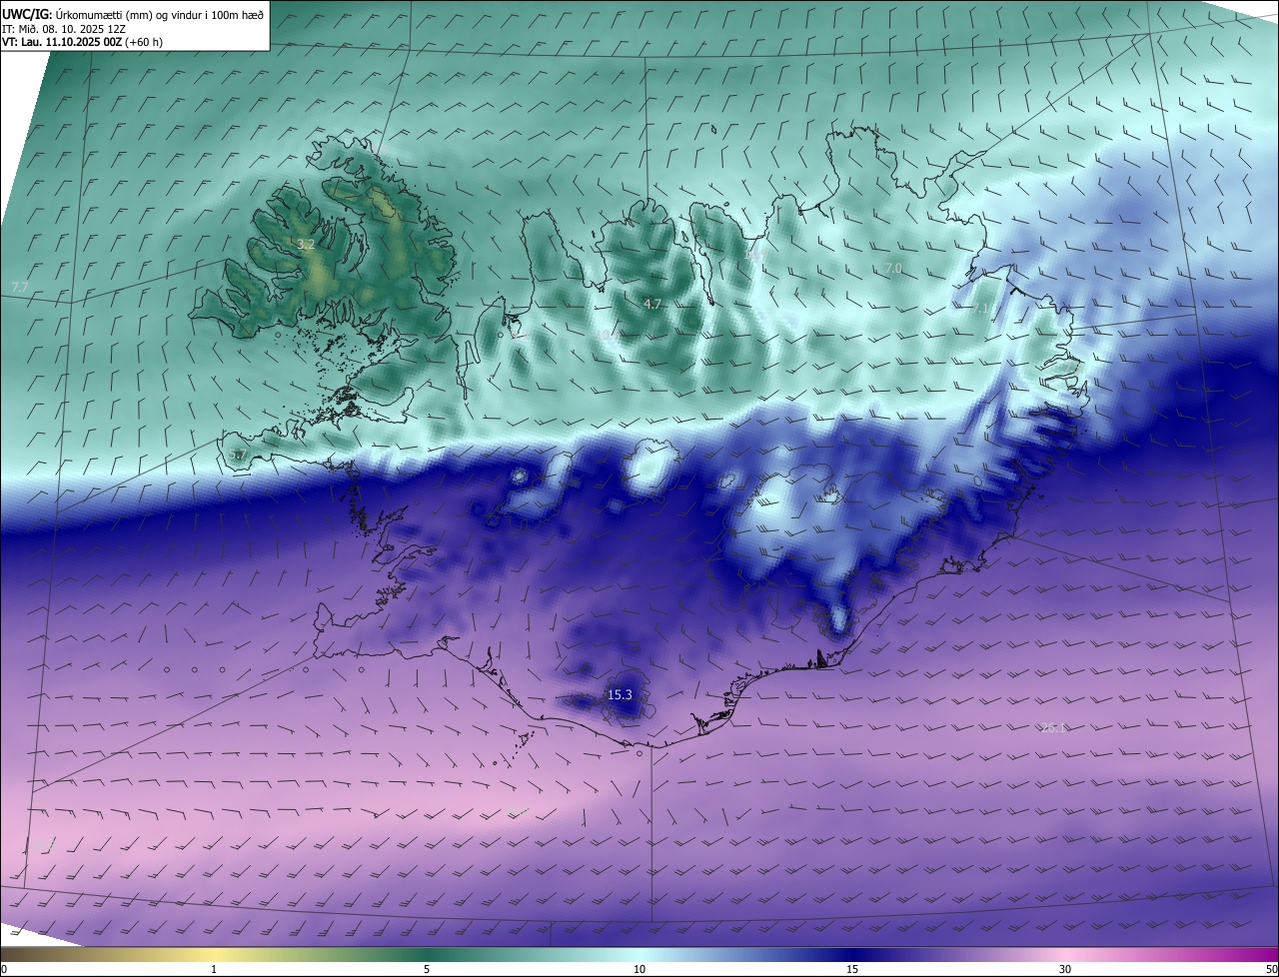Click the 15 tick on the color scale

(852, 969)
